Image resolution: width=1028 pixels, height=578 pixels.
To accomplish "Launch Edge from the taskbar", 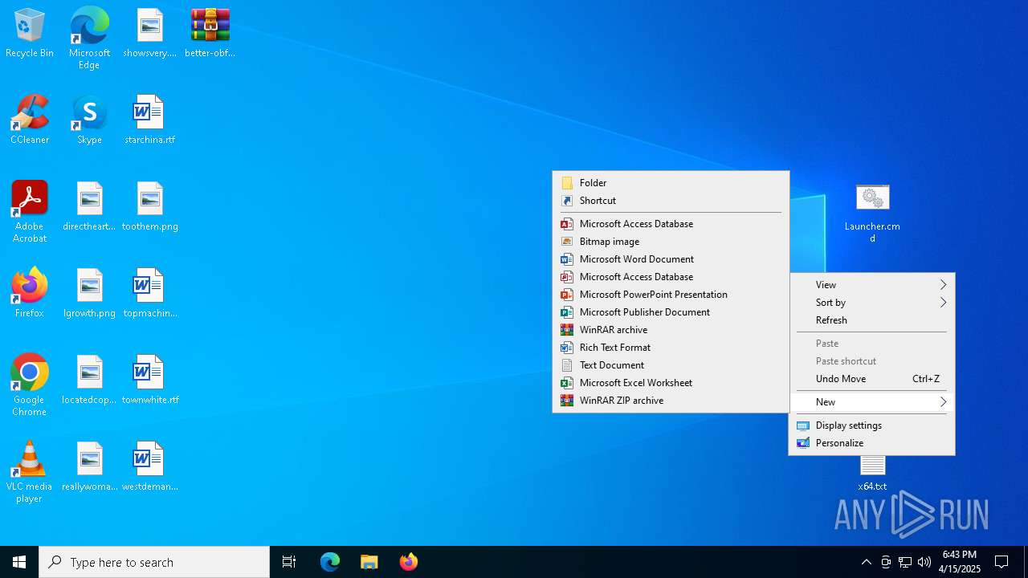I will [x=330, y=562].
